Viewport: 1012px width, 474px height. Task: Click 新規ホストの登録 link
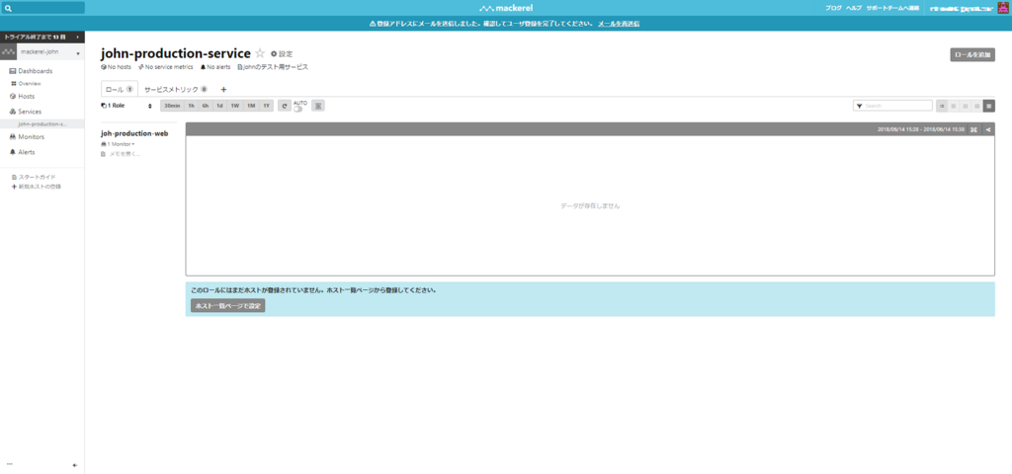tap(37, 187)
